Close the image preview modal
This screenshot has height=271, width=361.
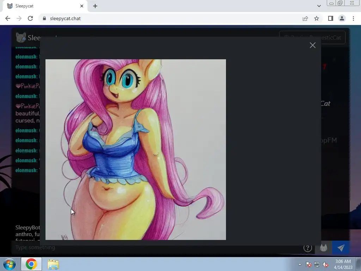pyautogui.click(x=312, y=45)
